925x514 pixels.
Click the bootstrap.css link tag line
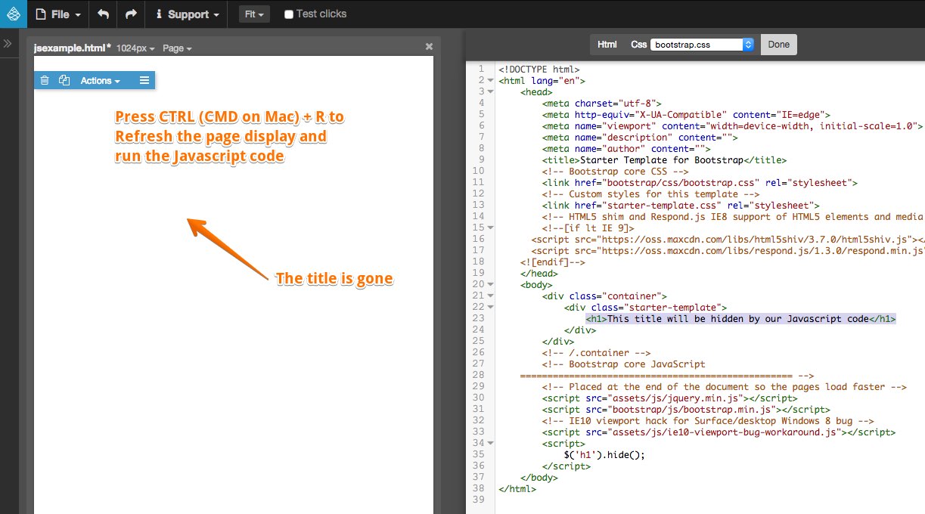[700, 183]
